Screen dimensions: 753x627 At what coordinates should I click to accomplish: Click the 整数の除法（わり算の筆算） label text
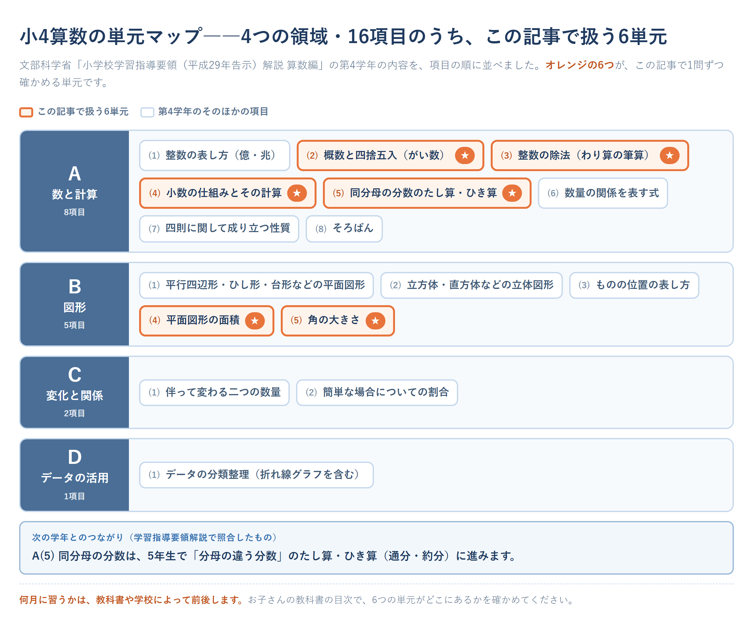pos(585,155)
